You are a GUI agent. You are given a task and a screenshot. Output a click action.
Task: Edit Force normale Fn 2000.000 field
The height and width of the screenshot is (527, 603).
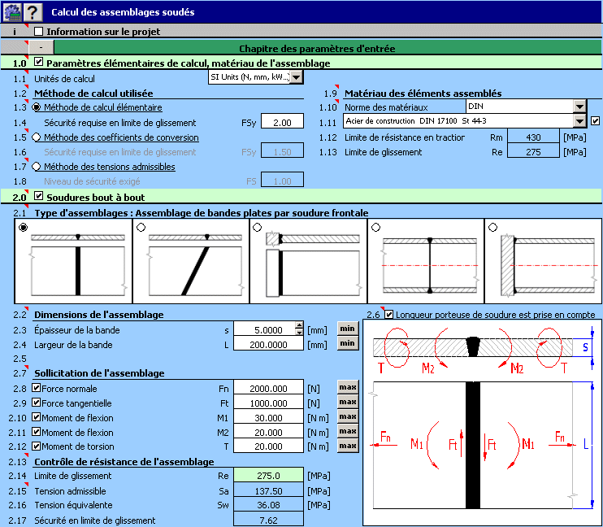pos(268,388)
